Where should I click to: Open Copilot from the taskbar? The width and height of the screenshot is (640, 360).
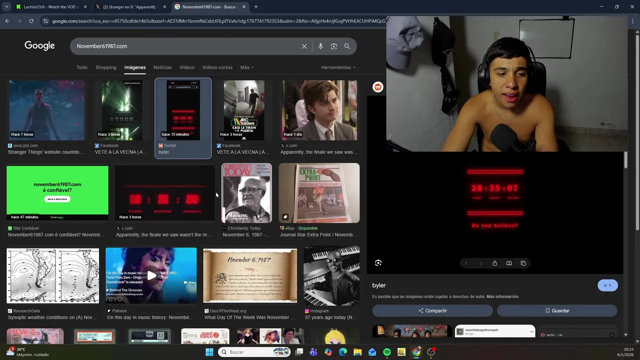(328, 352)
